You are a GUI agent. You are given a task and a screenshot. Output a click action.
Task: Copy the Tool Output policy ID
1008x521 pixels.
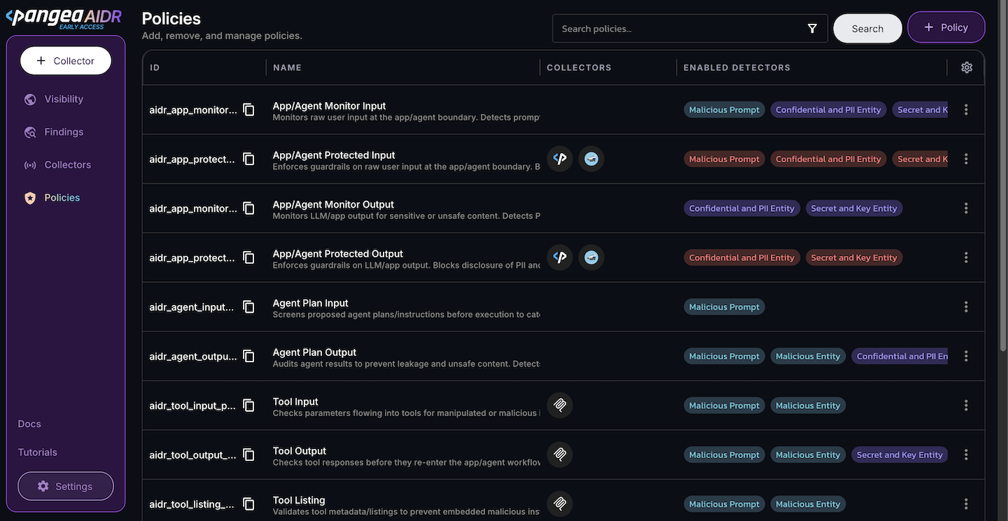click(x=248, y=455)
